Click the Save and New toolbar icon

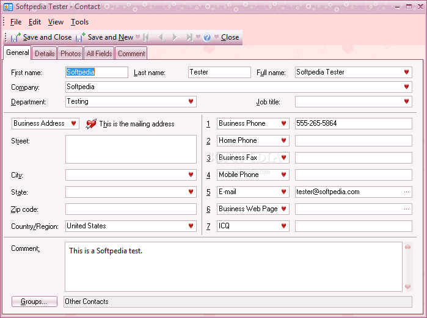81,37
